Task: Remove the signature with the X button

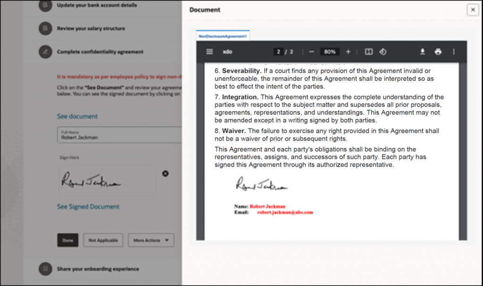Action: tap(166, 173)
